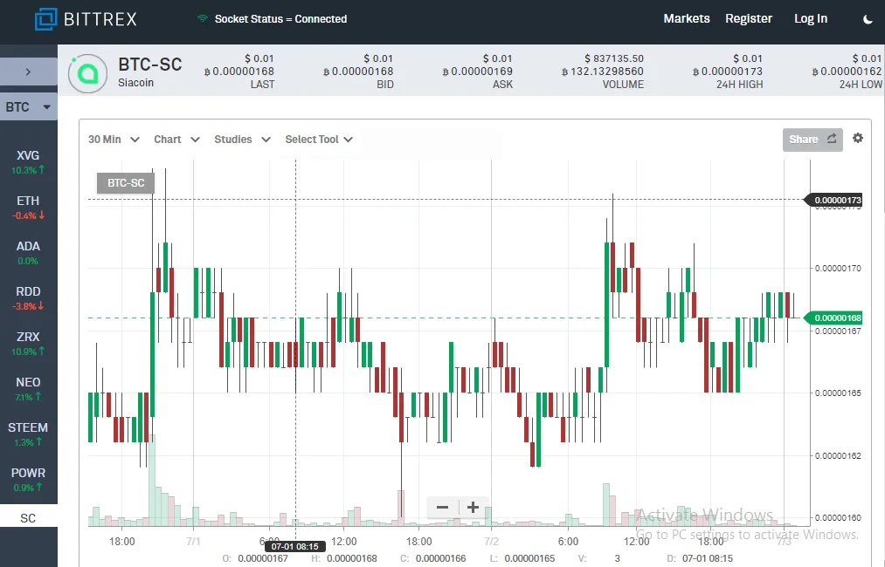The height and width of the screenshot is (567, 885).
Task: Select RDD in the sidebar
Action: 28,297
